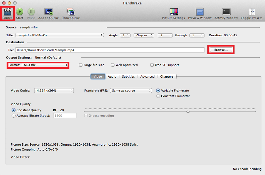Switch to the Chapters tab
The image size is (265, 175).
point(167,77)
